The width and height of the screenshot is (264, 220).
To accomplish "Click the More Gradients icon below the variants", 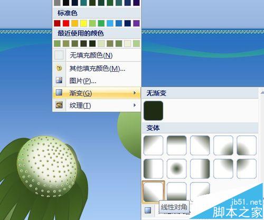I will coord(148,211).
